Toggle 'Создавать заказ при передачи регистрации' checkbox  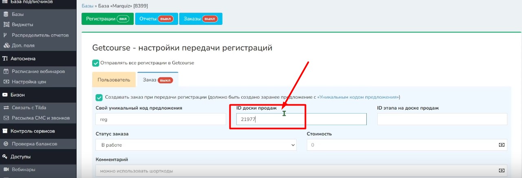point(99,97)
